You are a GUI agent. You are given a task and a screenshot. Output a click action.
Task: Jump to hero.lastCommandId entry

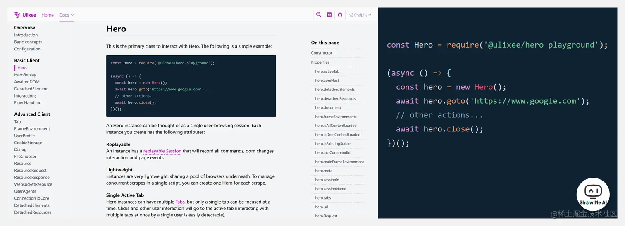point(333,153)
